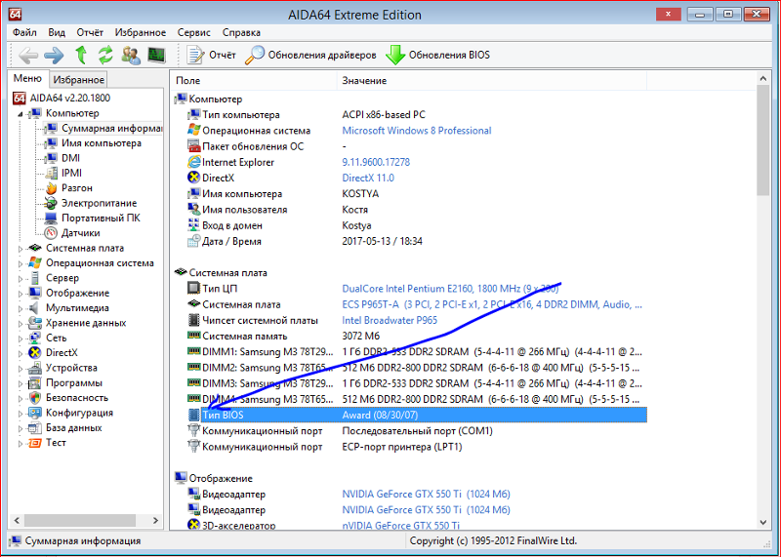This screenshot has width=781, height=557.
Task: Open the system monitor graph toolbar icon
Action: pos(156,56)
